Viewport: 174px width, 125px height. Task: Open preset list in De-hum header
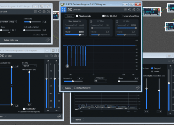(125, 10)
